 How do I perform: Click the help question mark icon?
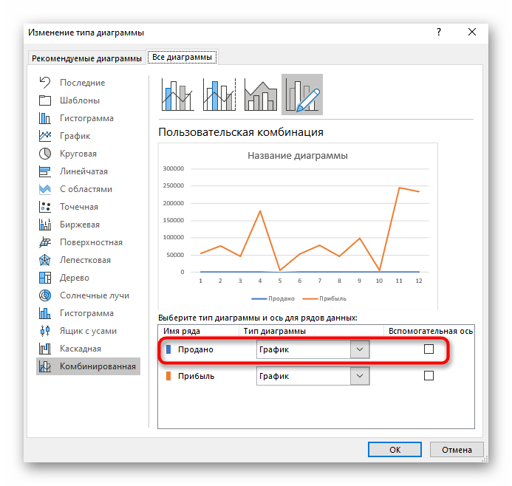439,32
